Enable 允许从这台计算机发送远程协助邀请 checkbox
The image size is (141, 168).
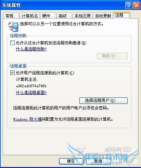coord(12,43)
